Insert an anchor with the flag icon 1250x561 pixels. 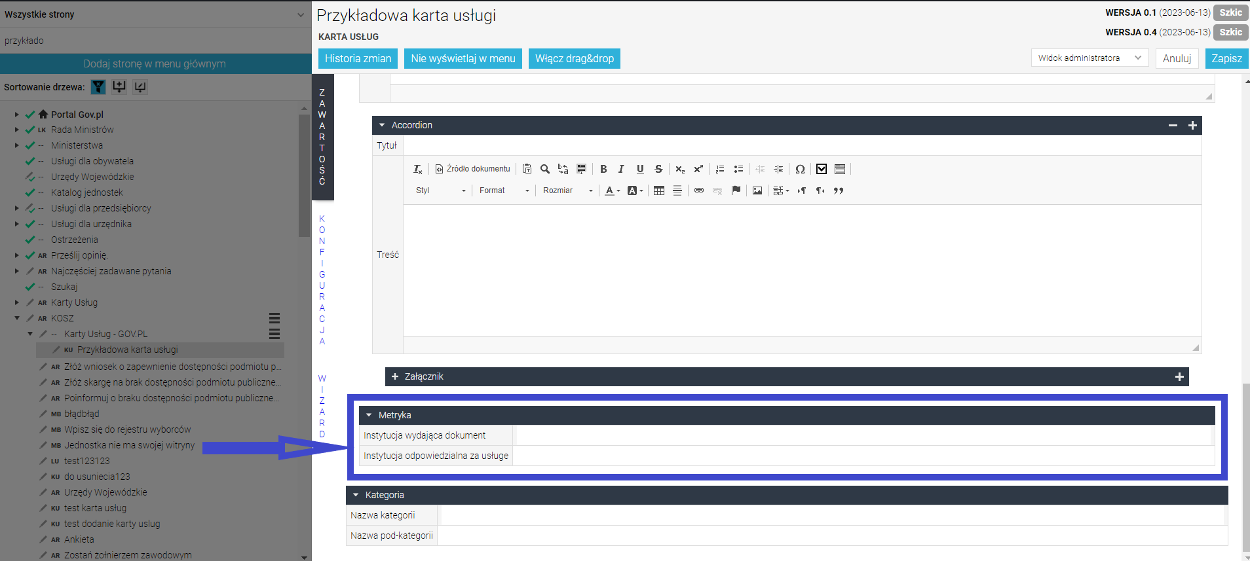pyautogui.click(x=736, y=190)
